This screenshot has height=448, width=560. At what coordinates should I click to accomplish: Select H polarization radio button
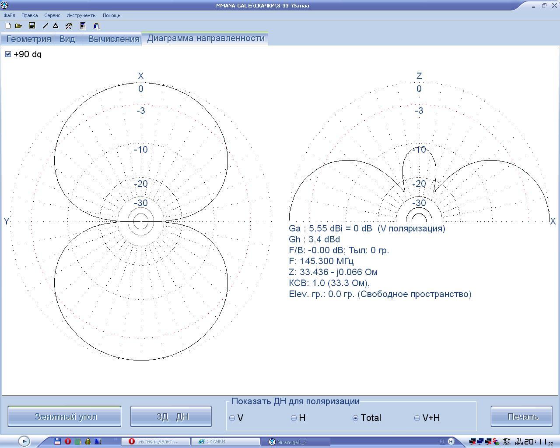pos(294,418)
